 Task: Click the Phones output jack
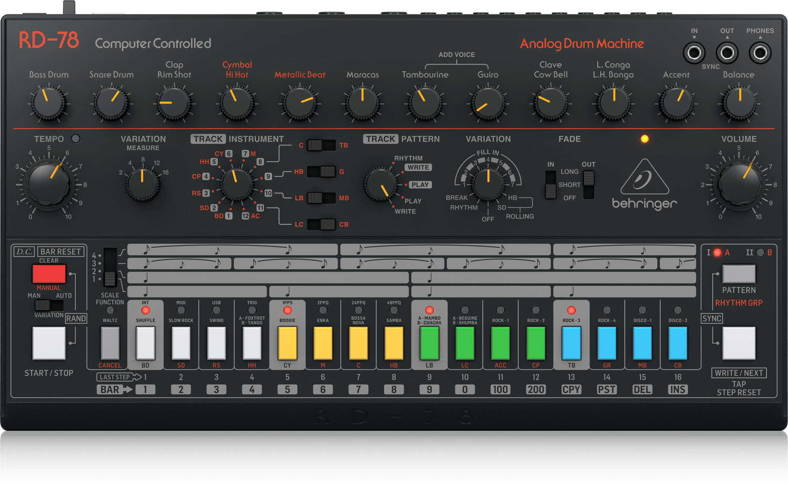(x=760, y=53)
